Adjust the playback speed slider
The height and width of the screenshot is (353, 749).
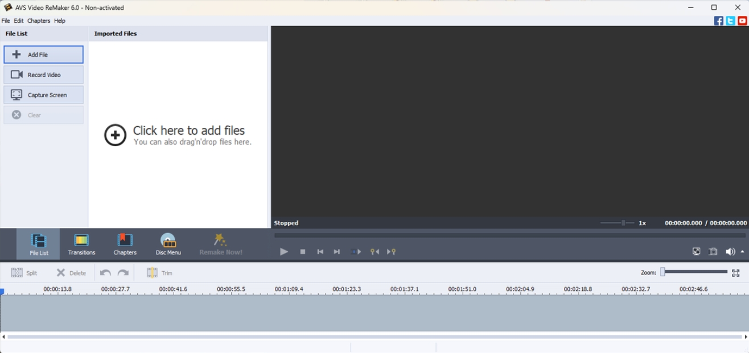click(x=617, y=223)
